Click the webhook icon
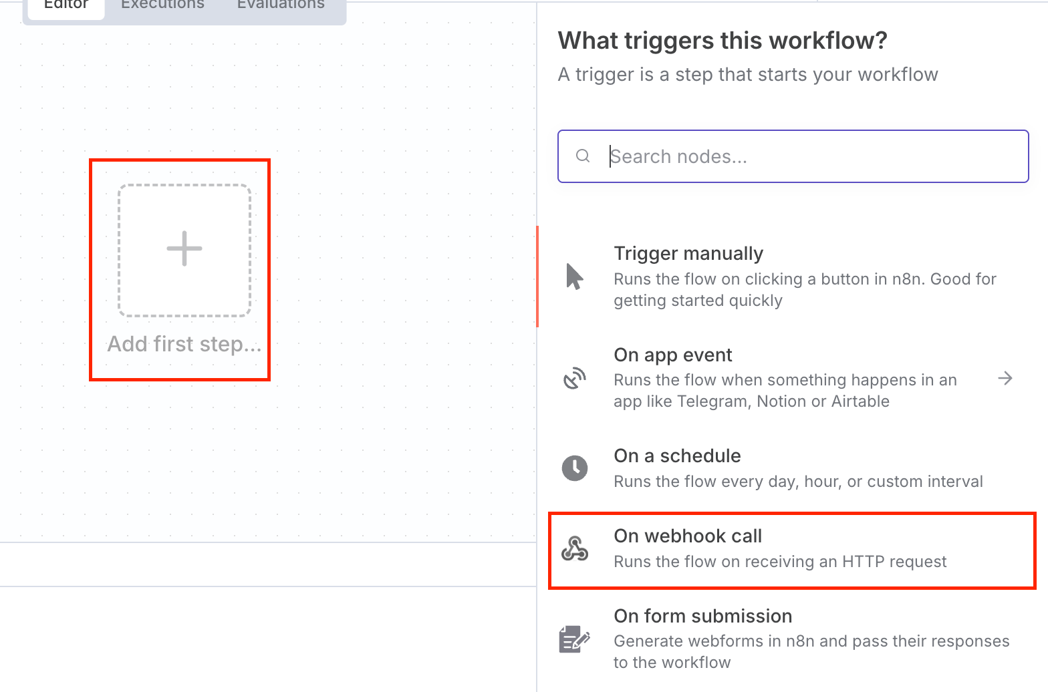This screenshot has height=692, width=1048. 574,548
